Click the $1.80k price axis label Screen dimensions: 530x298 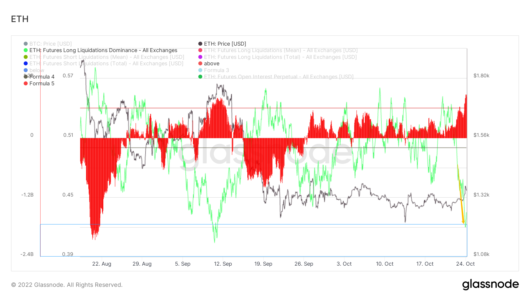click(481, 76)
